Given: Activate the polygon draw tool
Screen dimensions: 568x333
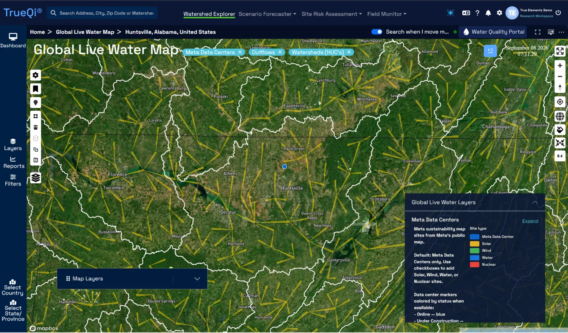Looking at the screenshot, I should pyautogui.click(x=36, y=116).
